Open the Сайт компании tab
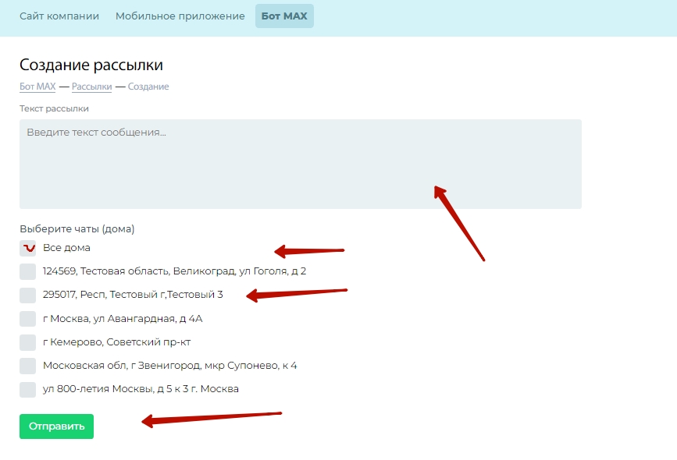Image resolution: width=677 pixels, height=460 pixels. [x=59, y=16]
